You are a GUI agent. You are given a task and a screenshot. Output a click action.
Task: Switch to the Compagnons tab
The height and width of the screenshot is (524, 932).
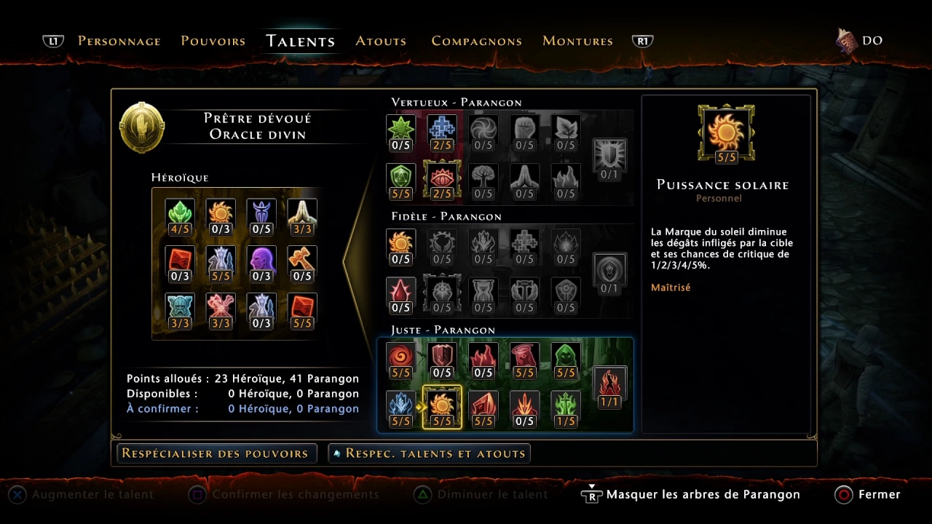pos(477,41)
